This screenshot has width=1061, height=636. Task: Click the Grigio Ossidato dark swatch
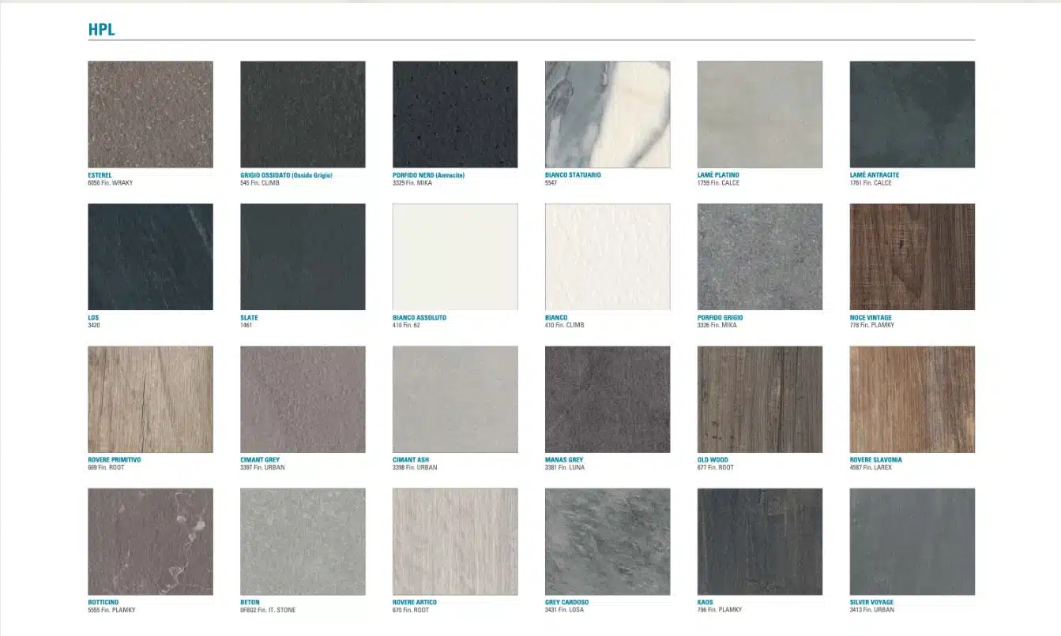303,114
